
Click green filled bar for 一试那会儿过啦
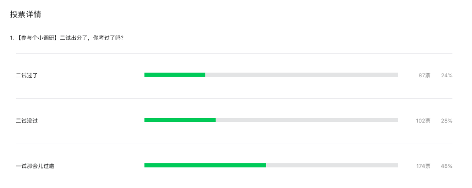point(205,165)
